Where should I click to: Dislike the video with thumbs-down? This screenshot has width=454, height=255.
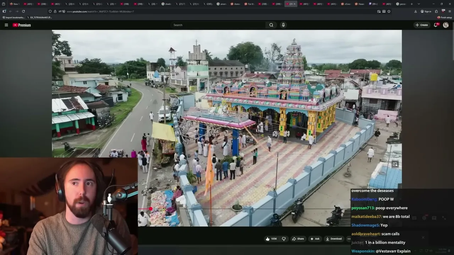pyautogui.click(x=284, y=239)
